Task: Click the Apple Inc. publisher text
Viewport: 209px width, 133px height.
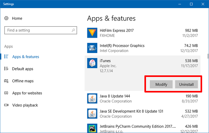Action: pyautogui.click(x=108, y=66)
